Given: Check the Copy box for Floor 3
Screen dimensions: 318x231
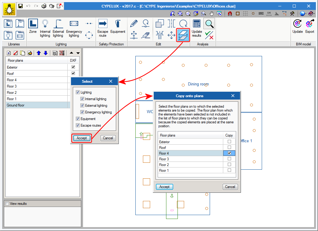Looking at the screenshot, I should click(x=229, y=159).
